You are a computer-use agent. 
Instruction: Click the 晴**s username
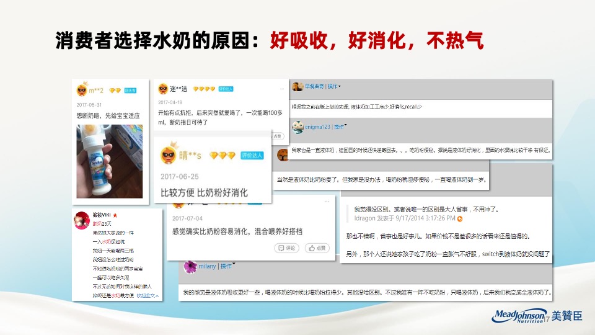190,155
